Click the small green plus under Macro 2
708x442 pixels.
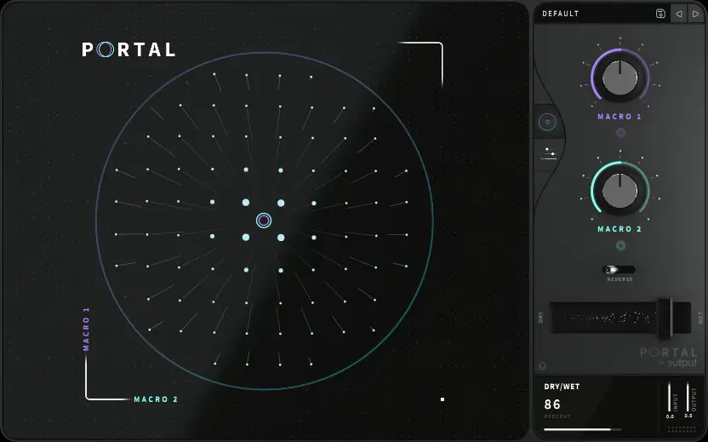(620, 245)
